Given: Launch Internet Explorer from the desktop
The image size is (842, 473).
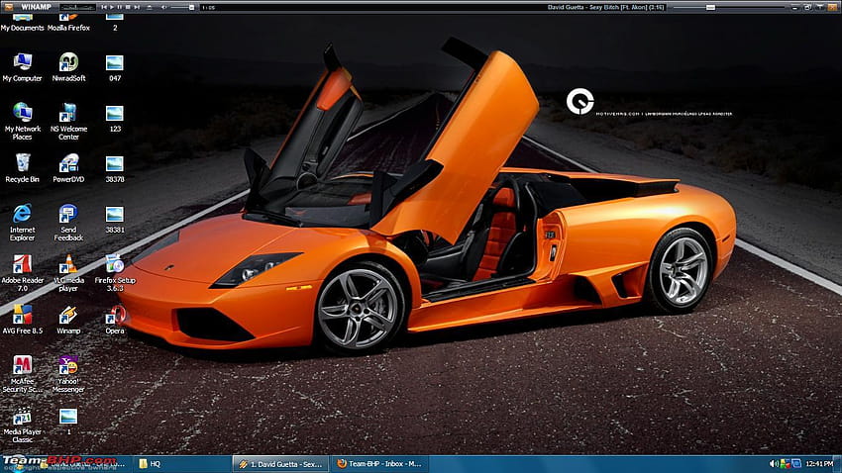Looking at the screenshot, I should click(22, 223).
